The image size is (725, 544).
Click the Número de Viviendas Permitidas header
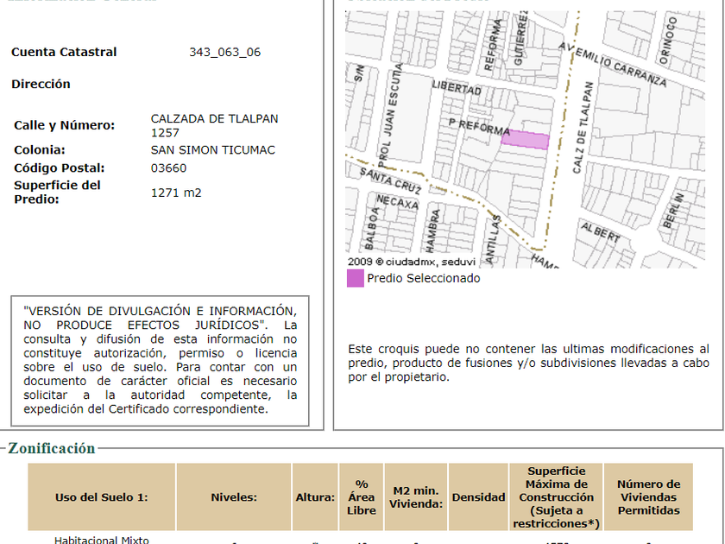[649, 497]
